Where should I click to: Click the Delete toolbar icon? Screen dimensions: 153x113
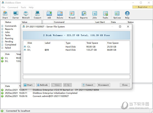tap(60, 15)
